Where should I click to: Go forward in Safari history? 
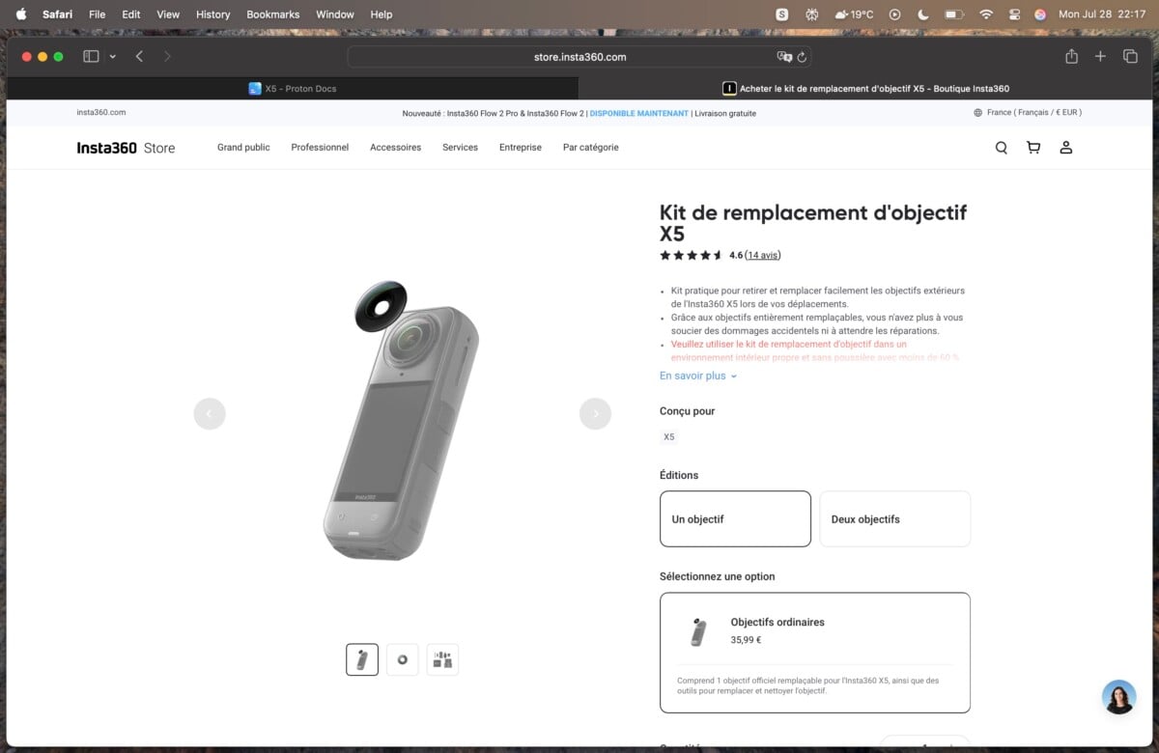(167, 57)
